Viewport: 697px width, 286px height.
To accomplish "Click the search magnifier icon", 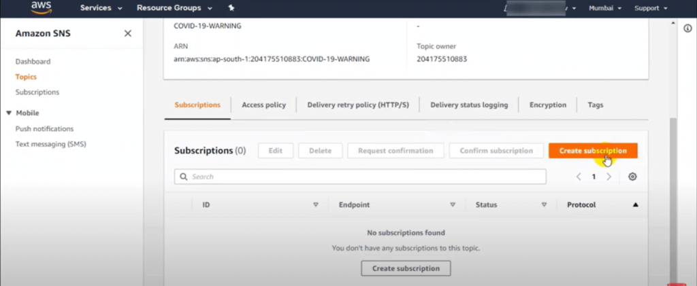I will point(184,177).
